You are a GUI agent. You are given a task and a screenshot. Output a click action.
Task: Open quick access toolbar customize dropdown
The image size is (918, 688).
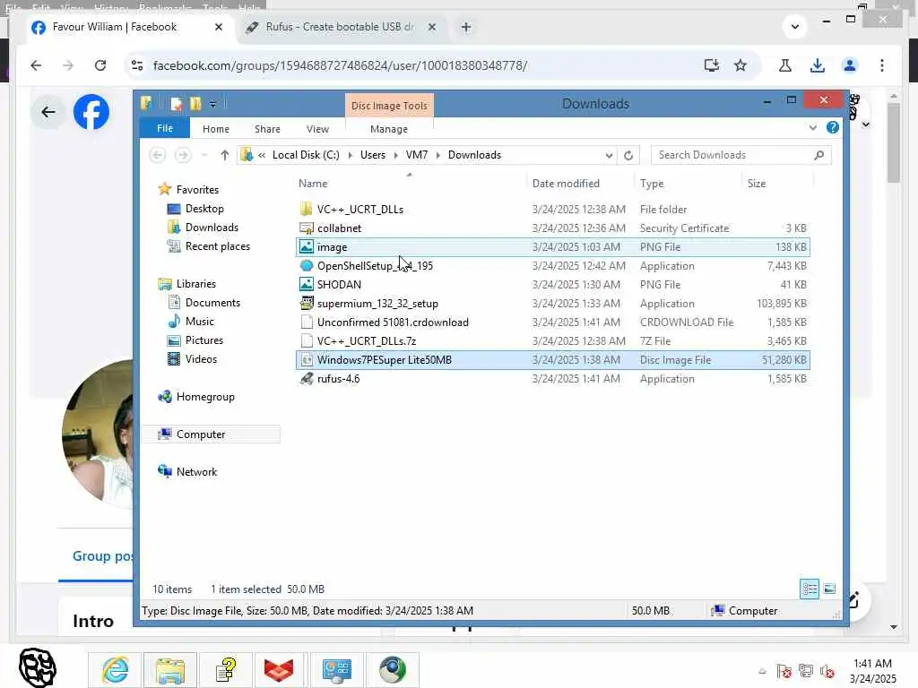click(x=212, y=104)
